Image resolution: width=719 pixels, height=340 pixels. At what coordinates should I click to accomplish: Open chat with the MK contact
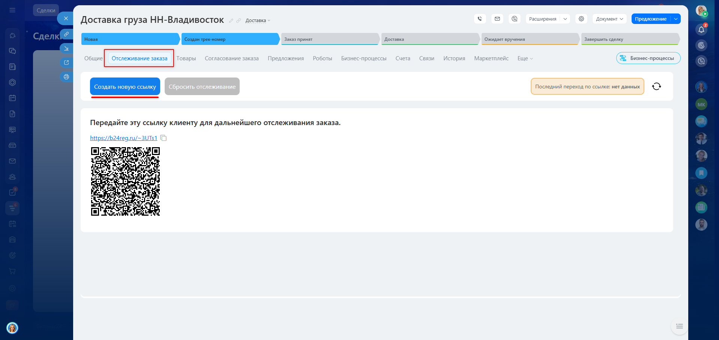click(x=701, y=104)
